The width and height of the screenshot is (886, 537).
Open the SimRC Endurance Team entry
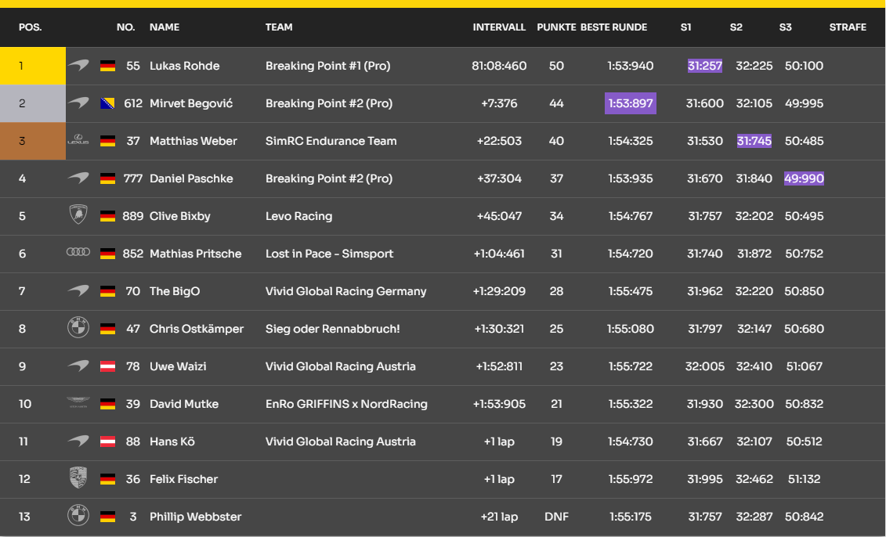click(x=331, y=141)
